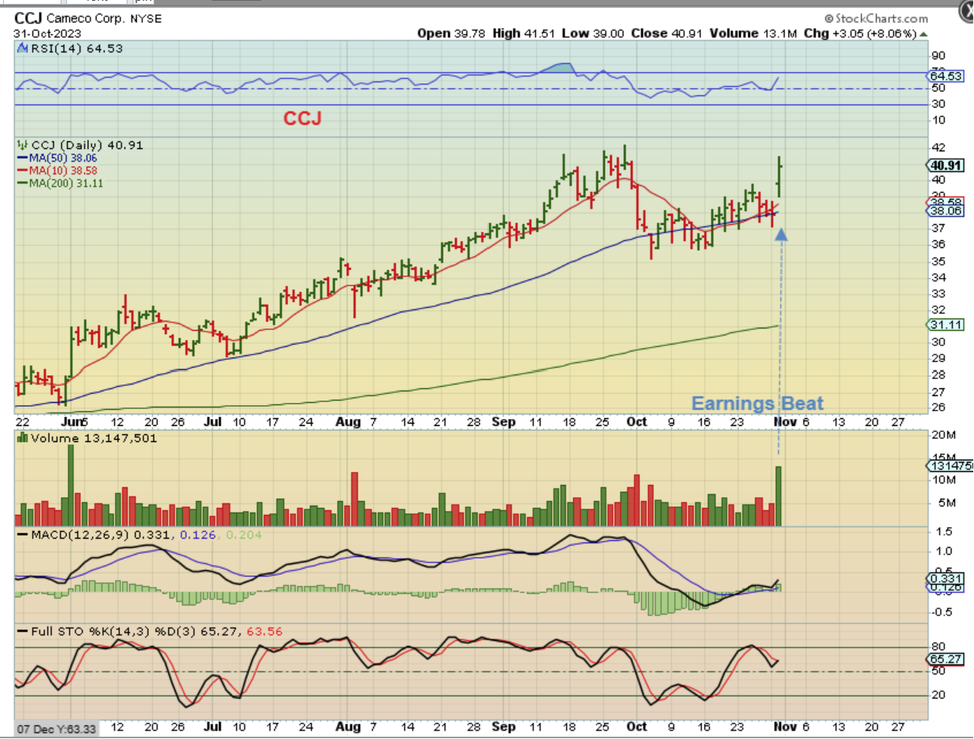
Task: Click the red MA(10) legend line
Action: tap(23, 170)
